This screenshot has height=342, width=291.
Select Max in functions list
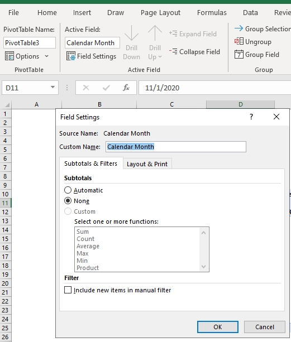(83, 253)
